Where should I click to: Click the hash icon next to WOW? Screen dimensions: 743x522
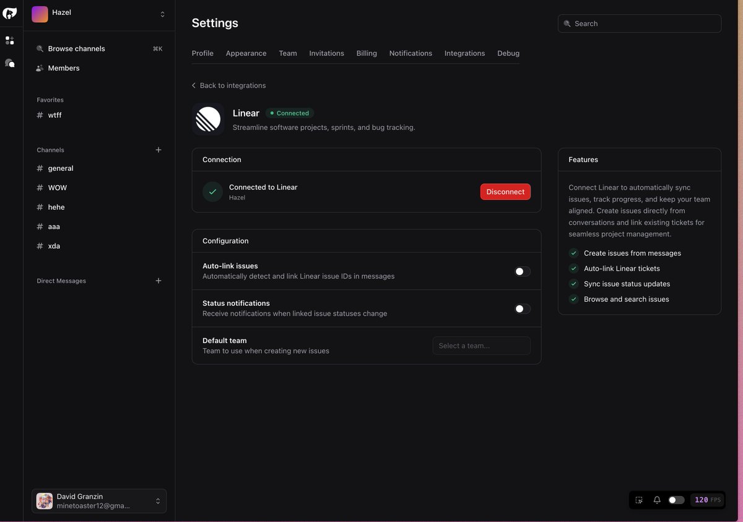(x=40, y=188)
